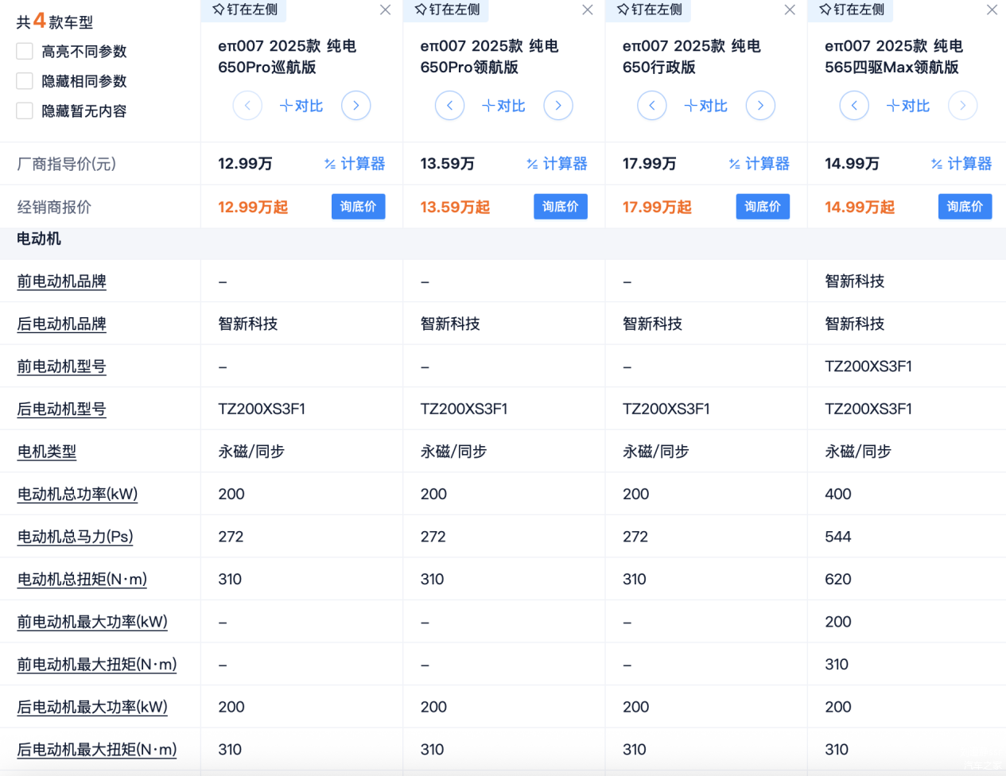The image size is (1006, 776).
Task: Remove the 650Pro领航版 column with its X
Action: 587,10
